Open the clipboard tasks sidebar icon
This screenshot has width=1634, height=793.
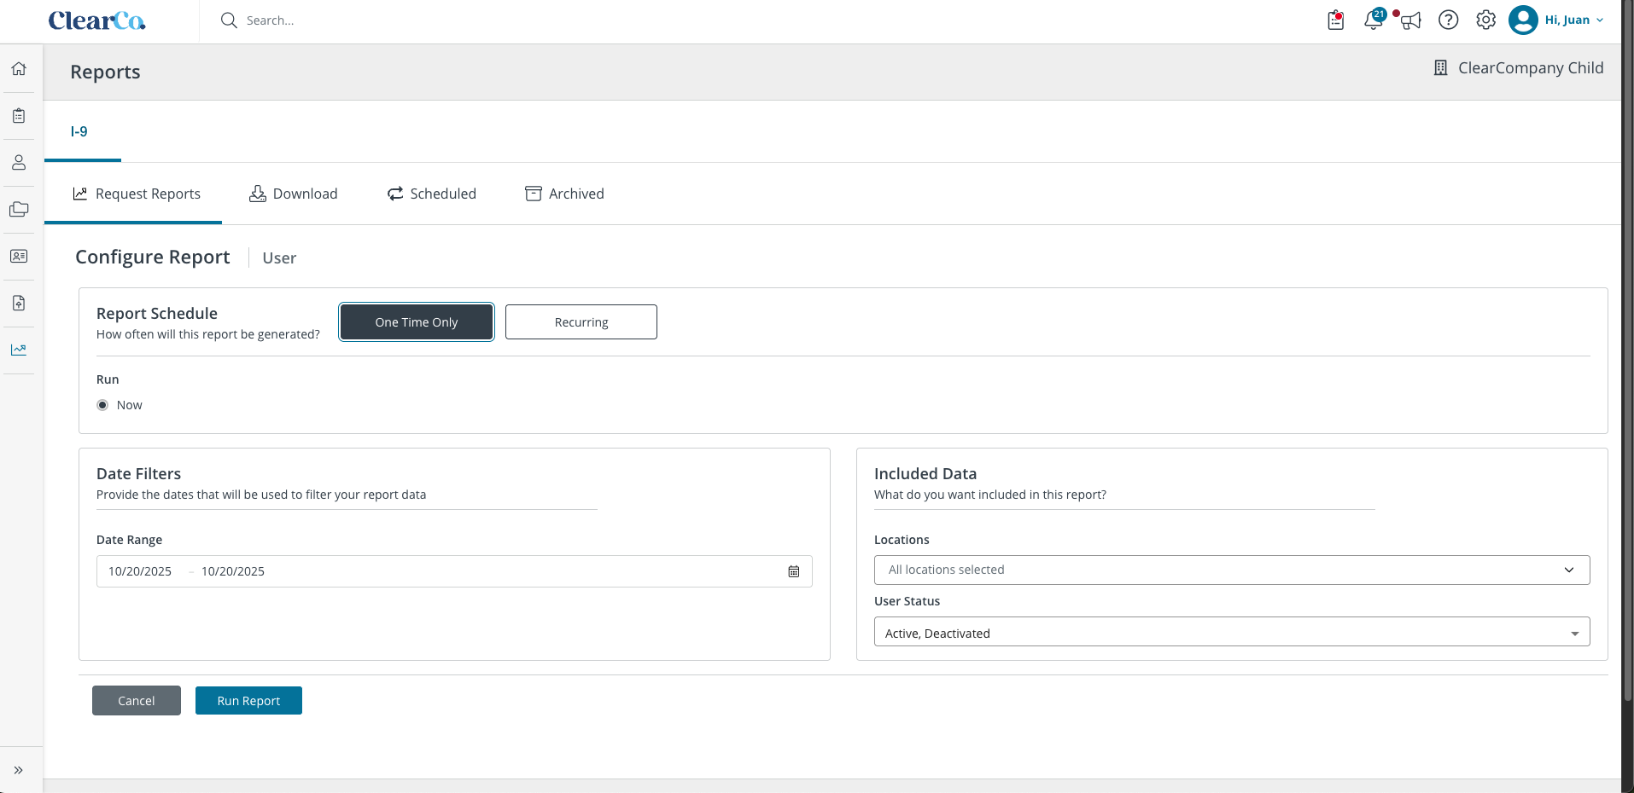pyautogui.click(x=19, y=115)
